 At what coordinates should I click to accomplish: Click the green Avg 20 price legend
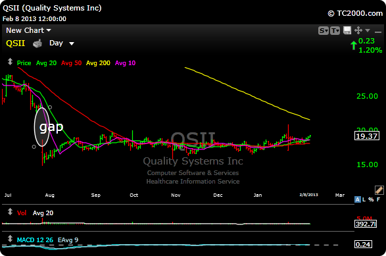(46, 63)
